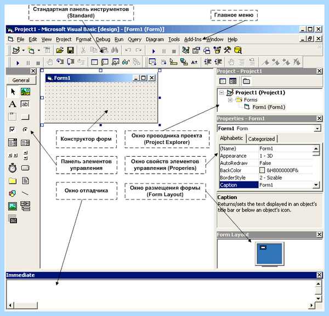The image size is (329, 316).
Task: Open the Data View Window icon
Action: pyautogui.click(x=238, y=50)
